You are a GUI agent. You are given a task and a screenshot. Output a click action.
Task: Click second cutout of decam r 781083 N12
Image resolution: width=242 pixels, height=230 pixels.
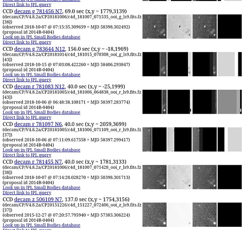tap(180, 102)
